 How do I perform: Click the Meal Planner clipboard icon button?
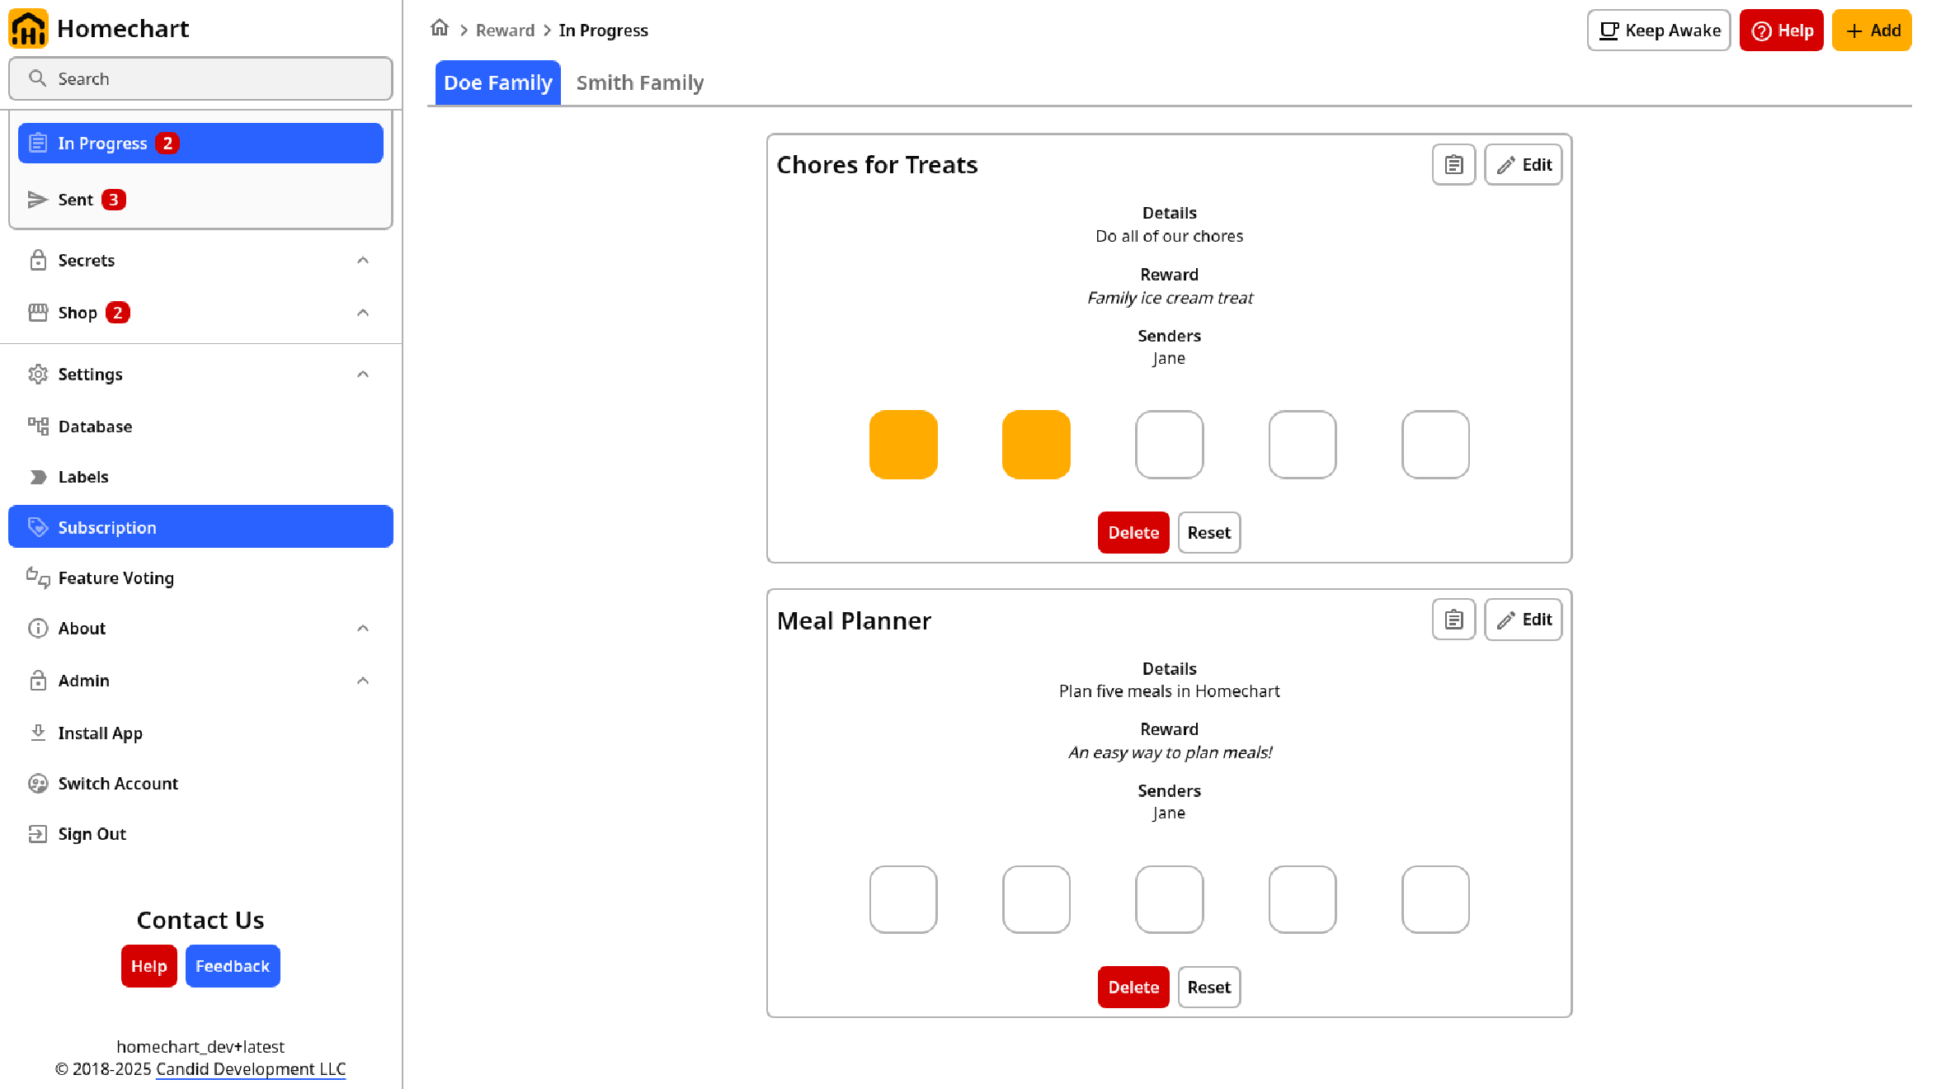pyautogui.click(x=1453, y=620)
